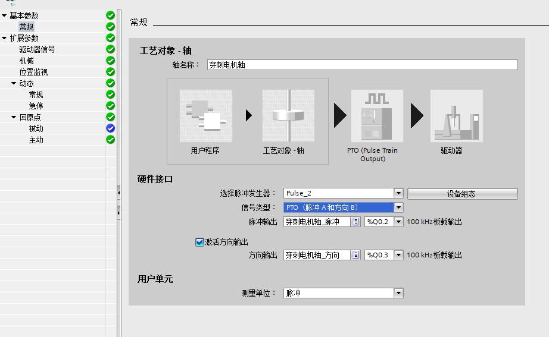Click green status check next to 基本参数
Image resolution: width=549 pixels, height=337 pixels.
click(110, 15)
